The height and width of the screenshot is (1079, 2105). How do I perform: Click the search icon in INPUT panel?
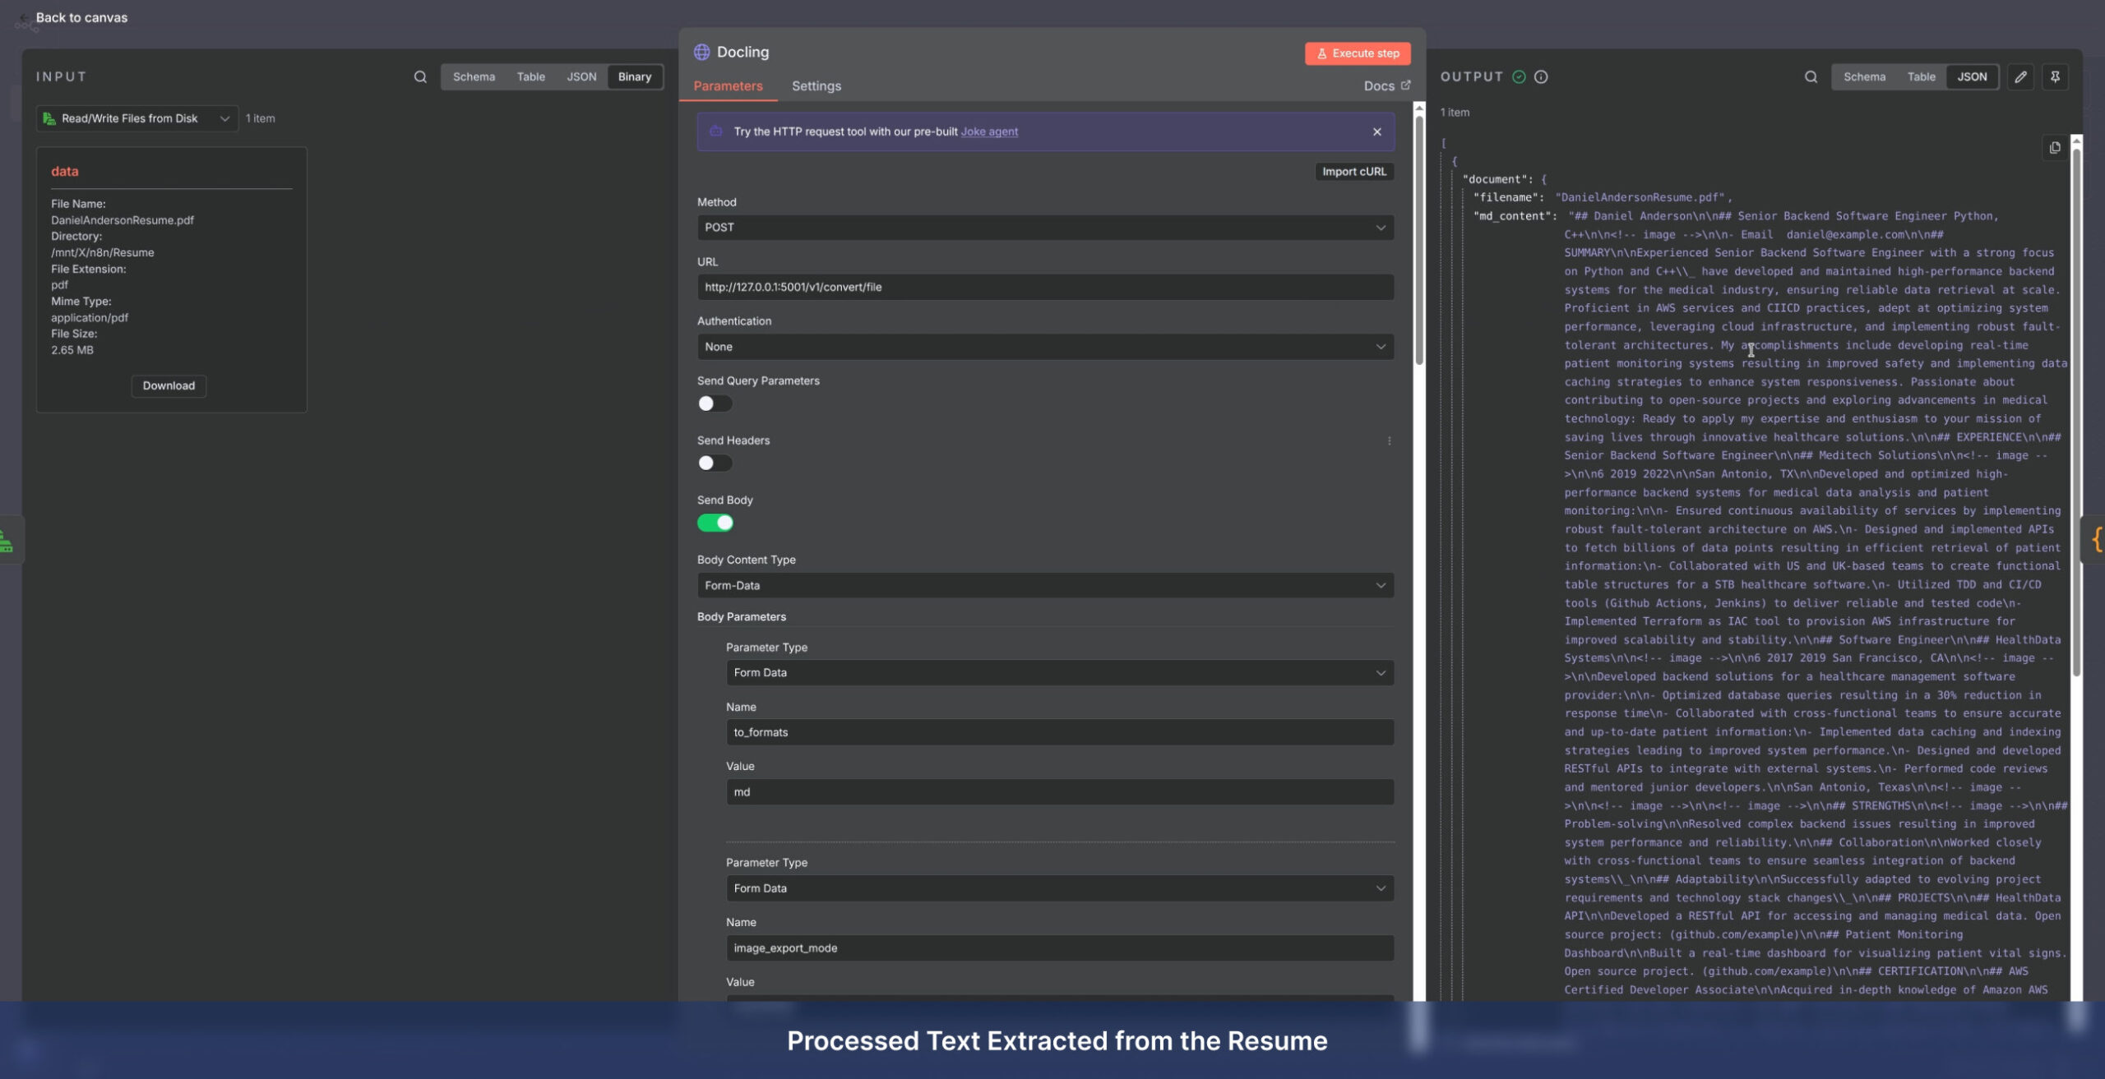420,77
